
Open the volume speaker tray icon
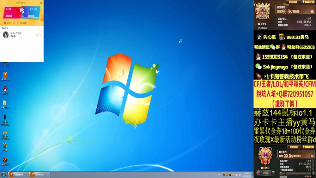(240, 175)
